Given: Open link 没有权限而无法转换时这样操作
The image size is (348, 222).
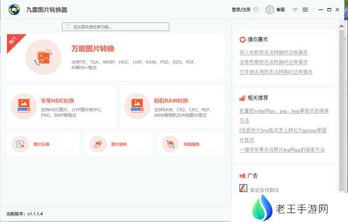Looking at the screenshot, I should 273,62.
